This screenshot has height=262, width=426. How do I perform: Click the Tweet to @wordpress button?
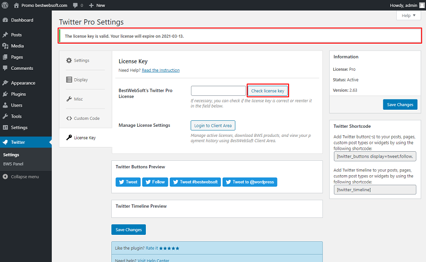coord(250,182)
